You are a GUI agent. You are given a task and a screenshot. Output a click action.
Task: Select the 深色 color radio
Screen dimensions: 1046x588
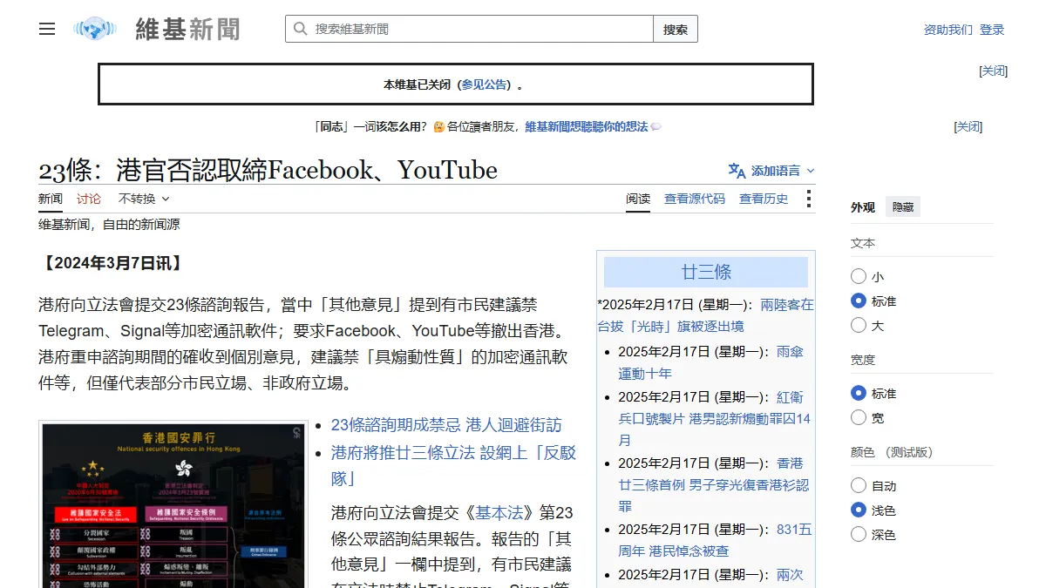(x=859, y=534)
